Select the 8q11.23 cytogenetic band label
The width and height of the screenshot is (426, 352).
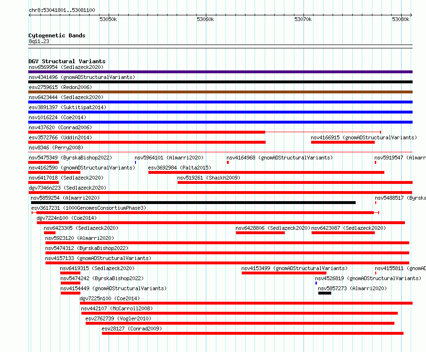pyautogui.click(x=39, y=41)
